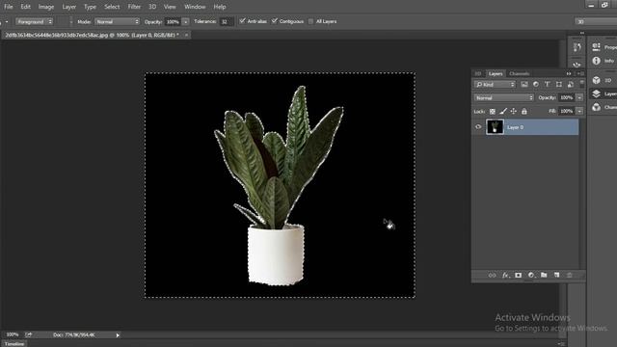Select the open document title tab
The height and width of the screenshot is (347, 617).
click(x=93, y=35)
